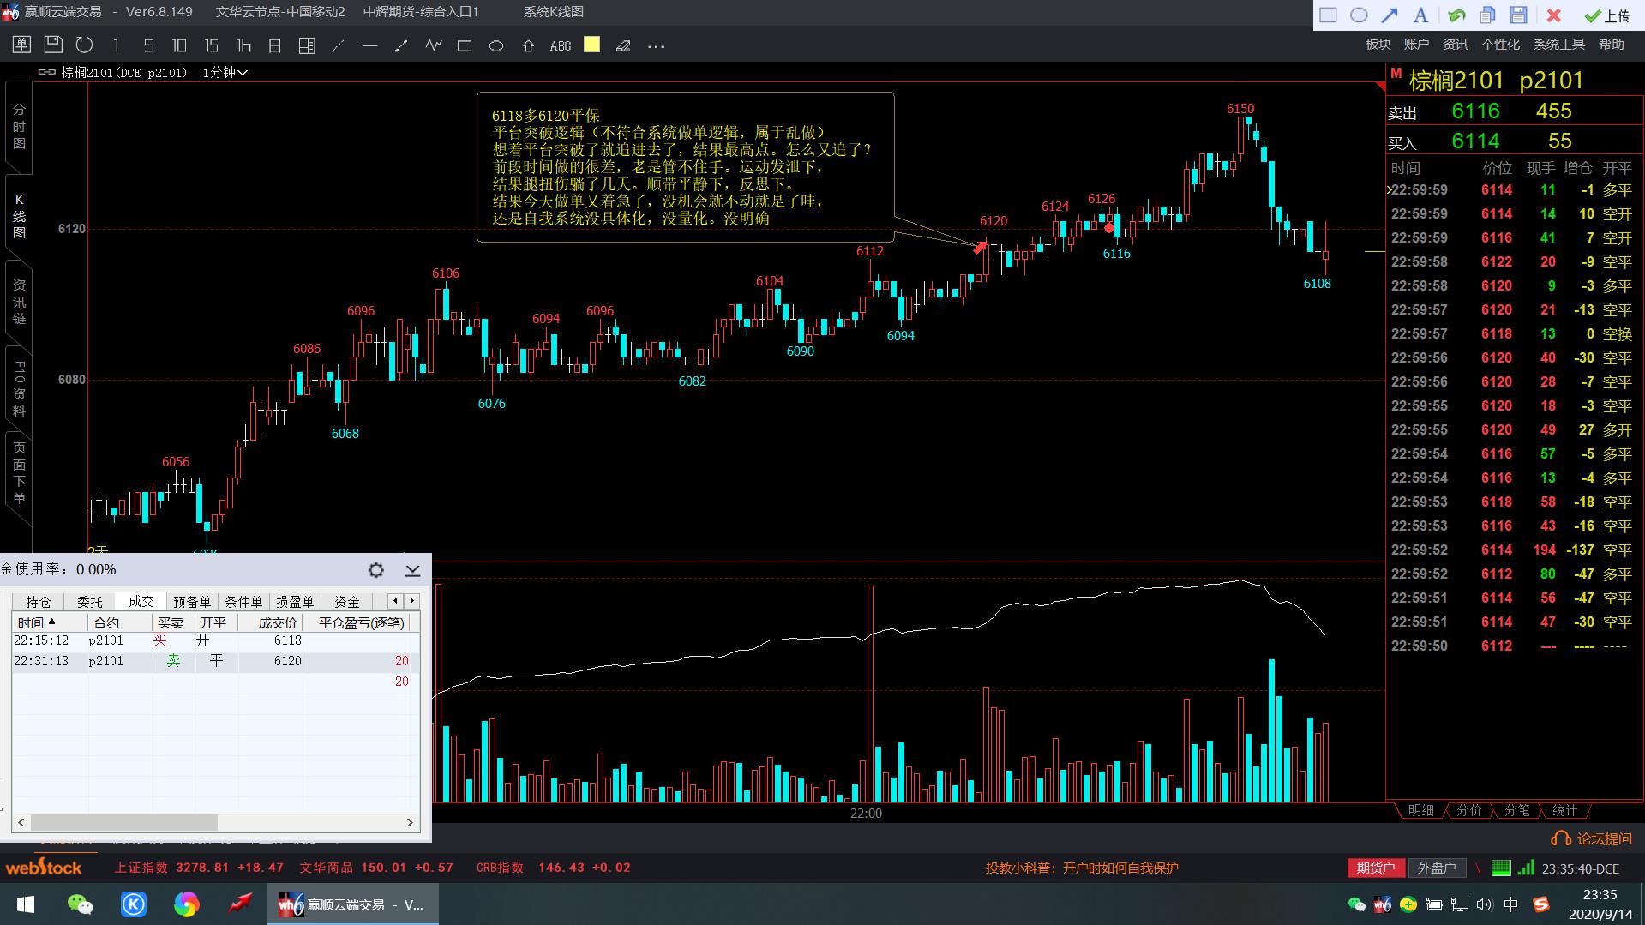Viewport: 1645px width, 925px height.
Task: Select the eraser tool
Action: 623,45
